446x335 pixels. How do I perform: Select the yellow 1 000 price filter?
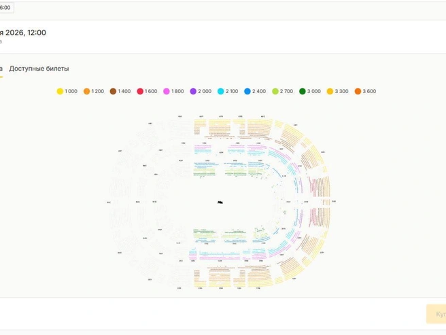(60, 91)
